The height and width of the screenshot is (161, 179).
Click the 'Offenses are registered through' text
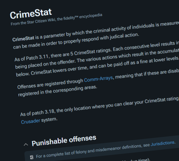coord(50,84)
